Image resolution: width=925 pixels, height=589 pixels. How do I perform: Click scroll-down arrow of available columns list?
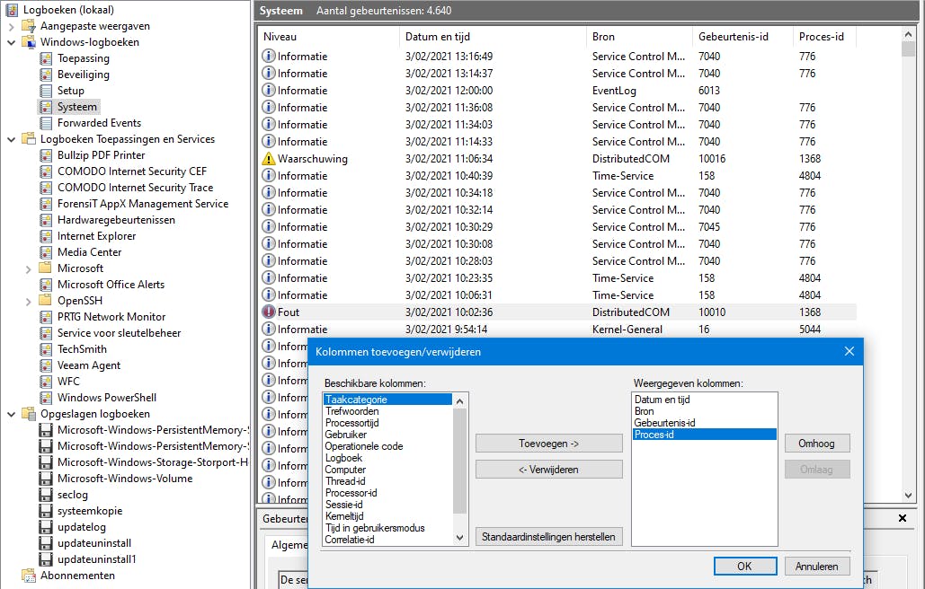click(460, 538)
